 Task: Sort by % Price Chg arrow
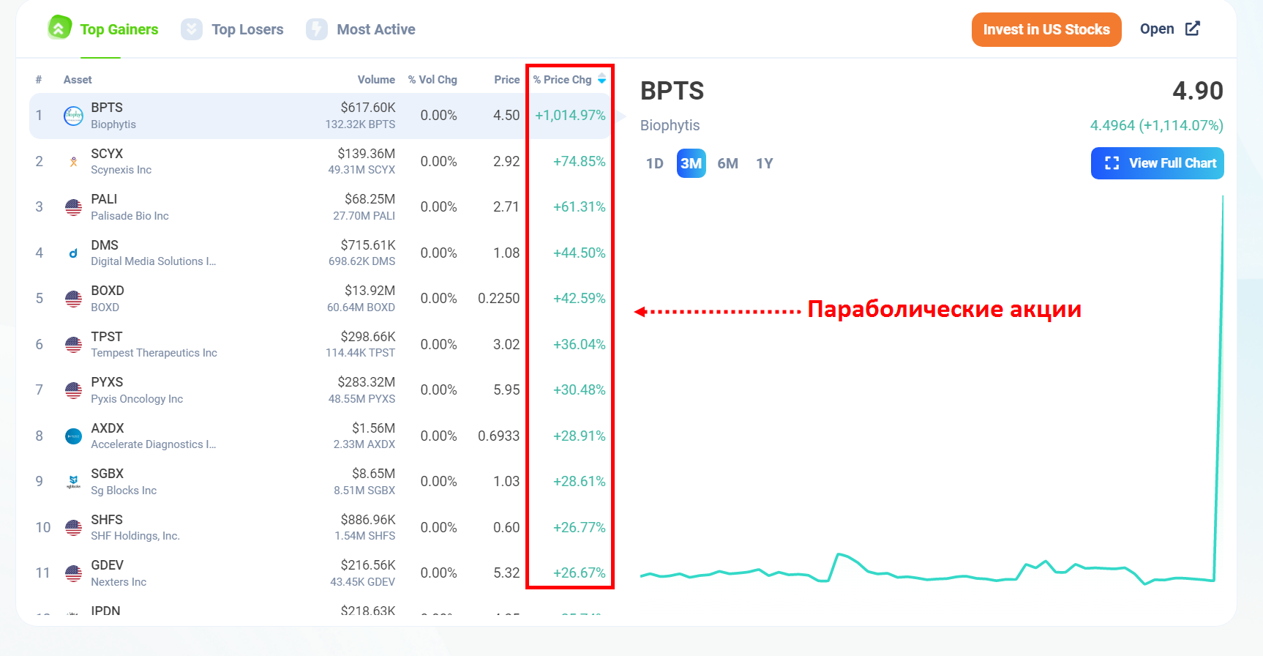click(x=601, y=79)
